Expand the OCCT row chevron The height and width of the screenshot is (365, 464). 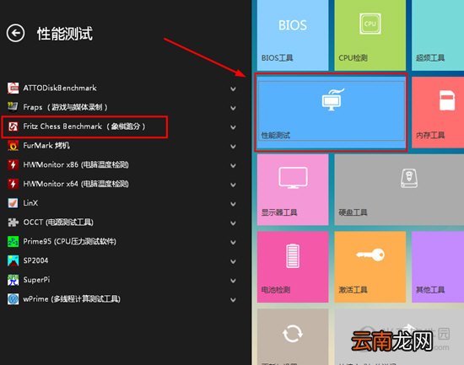233,223
